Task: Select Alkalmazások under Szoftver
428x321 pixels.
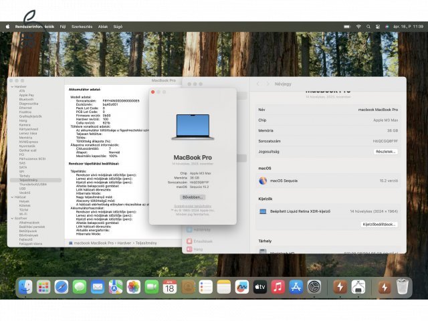Action: click(x=29, y=223)
